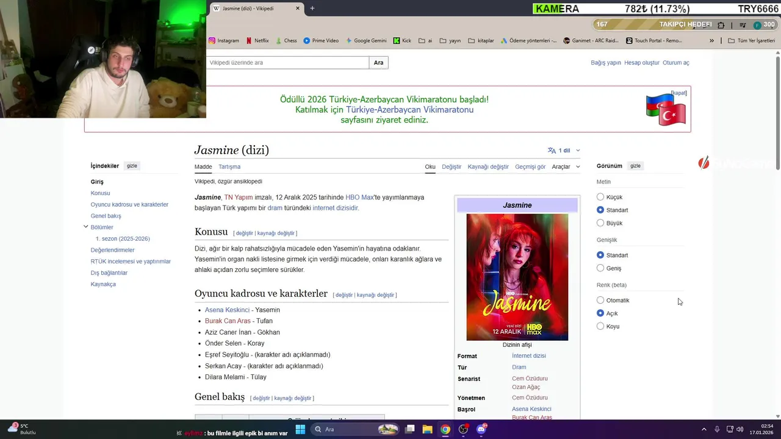Select Standart under Genişlik

(600, 255)
